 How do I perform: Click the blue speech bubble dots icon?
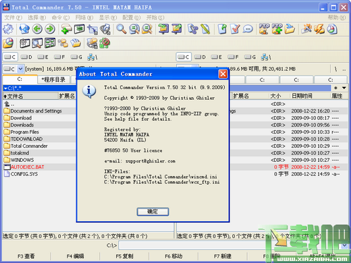[x=248, y=29]
